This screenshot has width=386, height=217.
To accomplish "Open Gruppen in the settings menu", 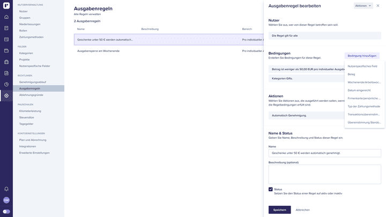I will point(25,18).
